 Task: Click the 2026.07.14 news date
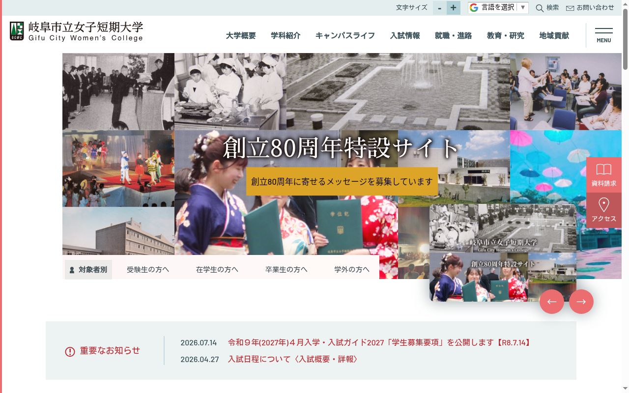199,343
